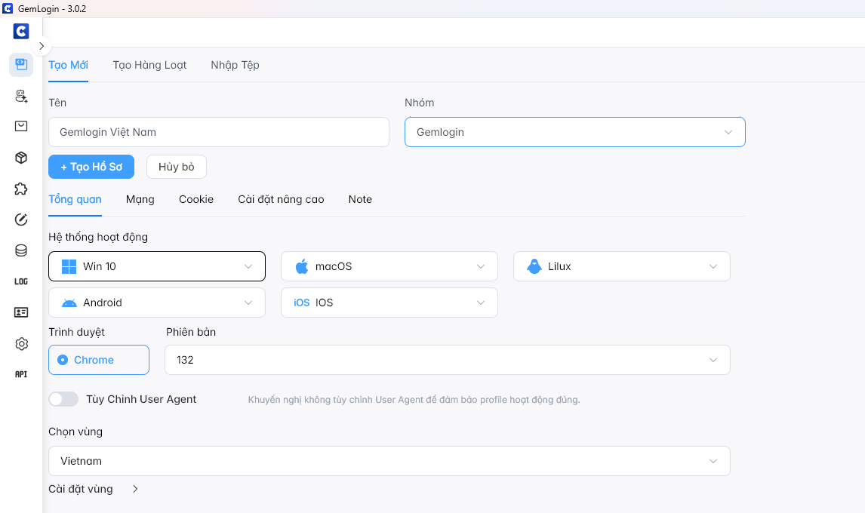Switch to the Cookie tab
The image size is (865, 513).
[196, 199]
